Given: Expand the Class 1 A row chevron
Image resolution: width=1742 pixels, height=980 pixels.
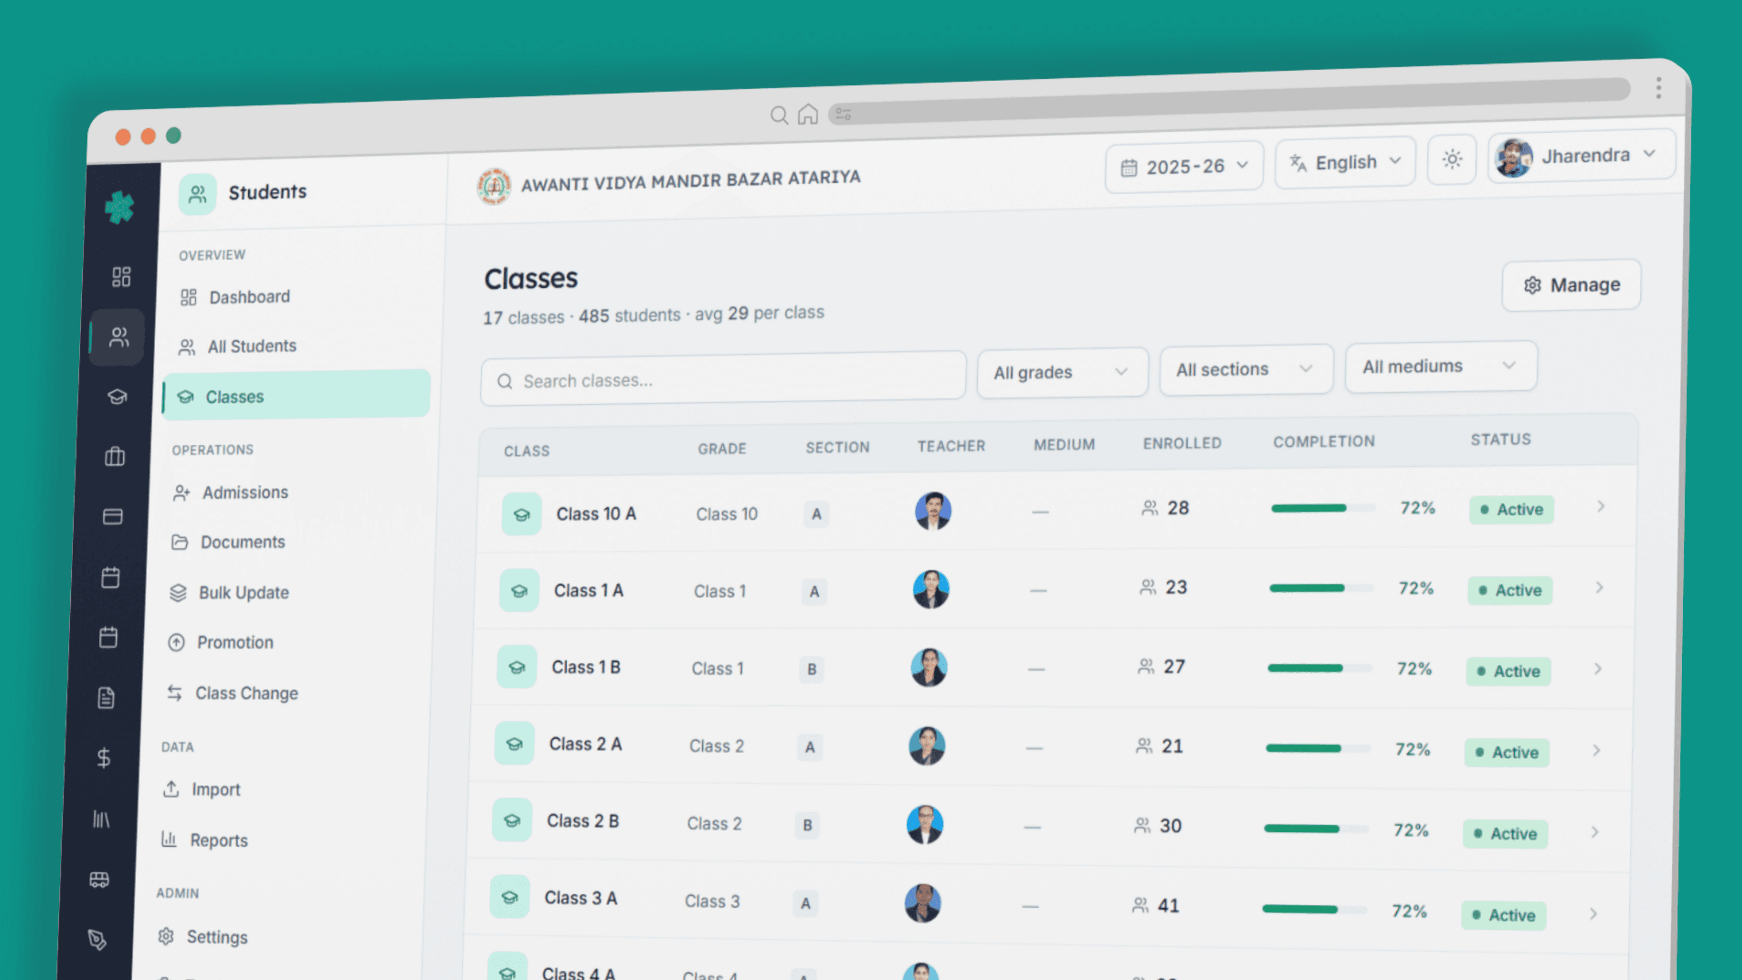Looking at the screenshot, I should 1599,587.
